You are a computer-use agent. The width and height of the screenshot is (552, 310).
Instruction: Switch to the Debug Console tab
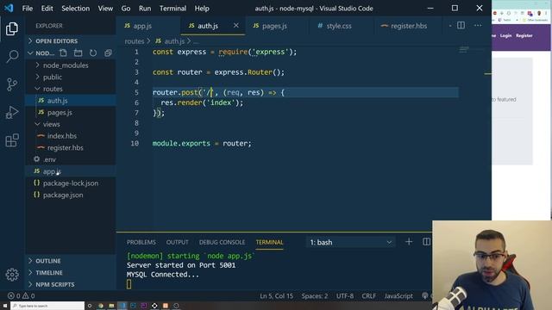[x=222, y=242]
